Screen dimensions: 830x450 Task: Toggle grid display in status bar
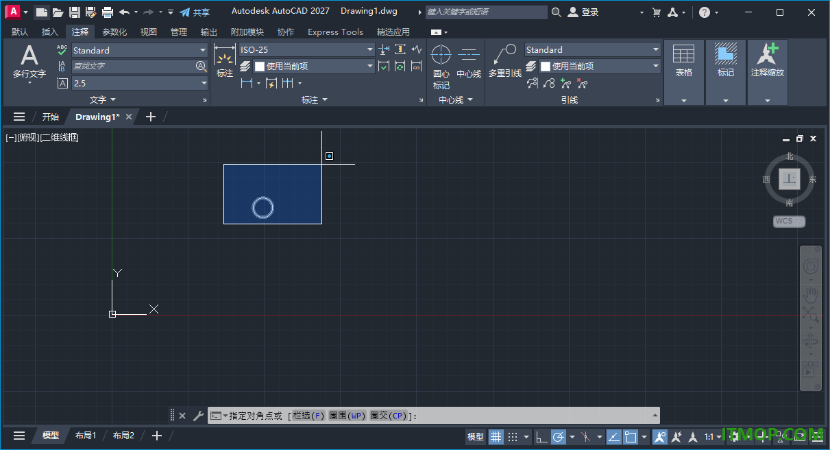[x=496, y=436]
